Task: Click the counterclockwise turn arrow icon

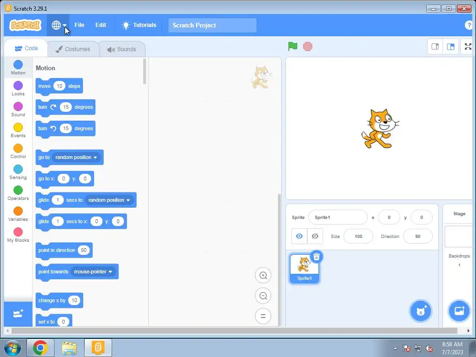Action: [x=53, y=128]
